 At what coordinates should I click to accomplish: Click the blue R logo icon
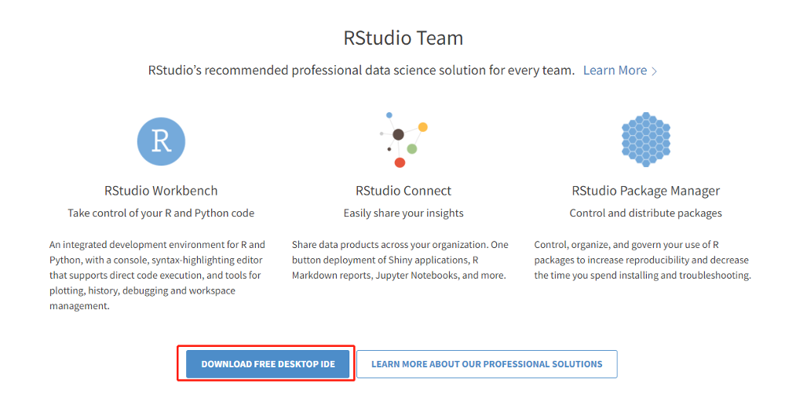point(161,141)
